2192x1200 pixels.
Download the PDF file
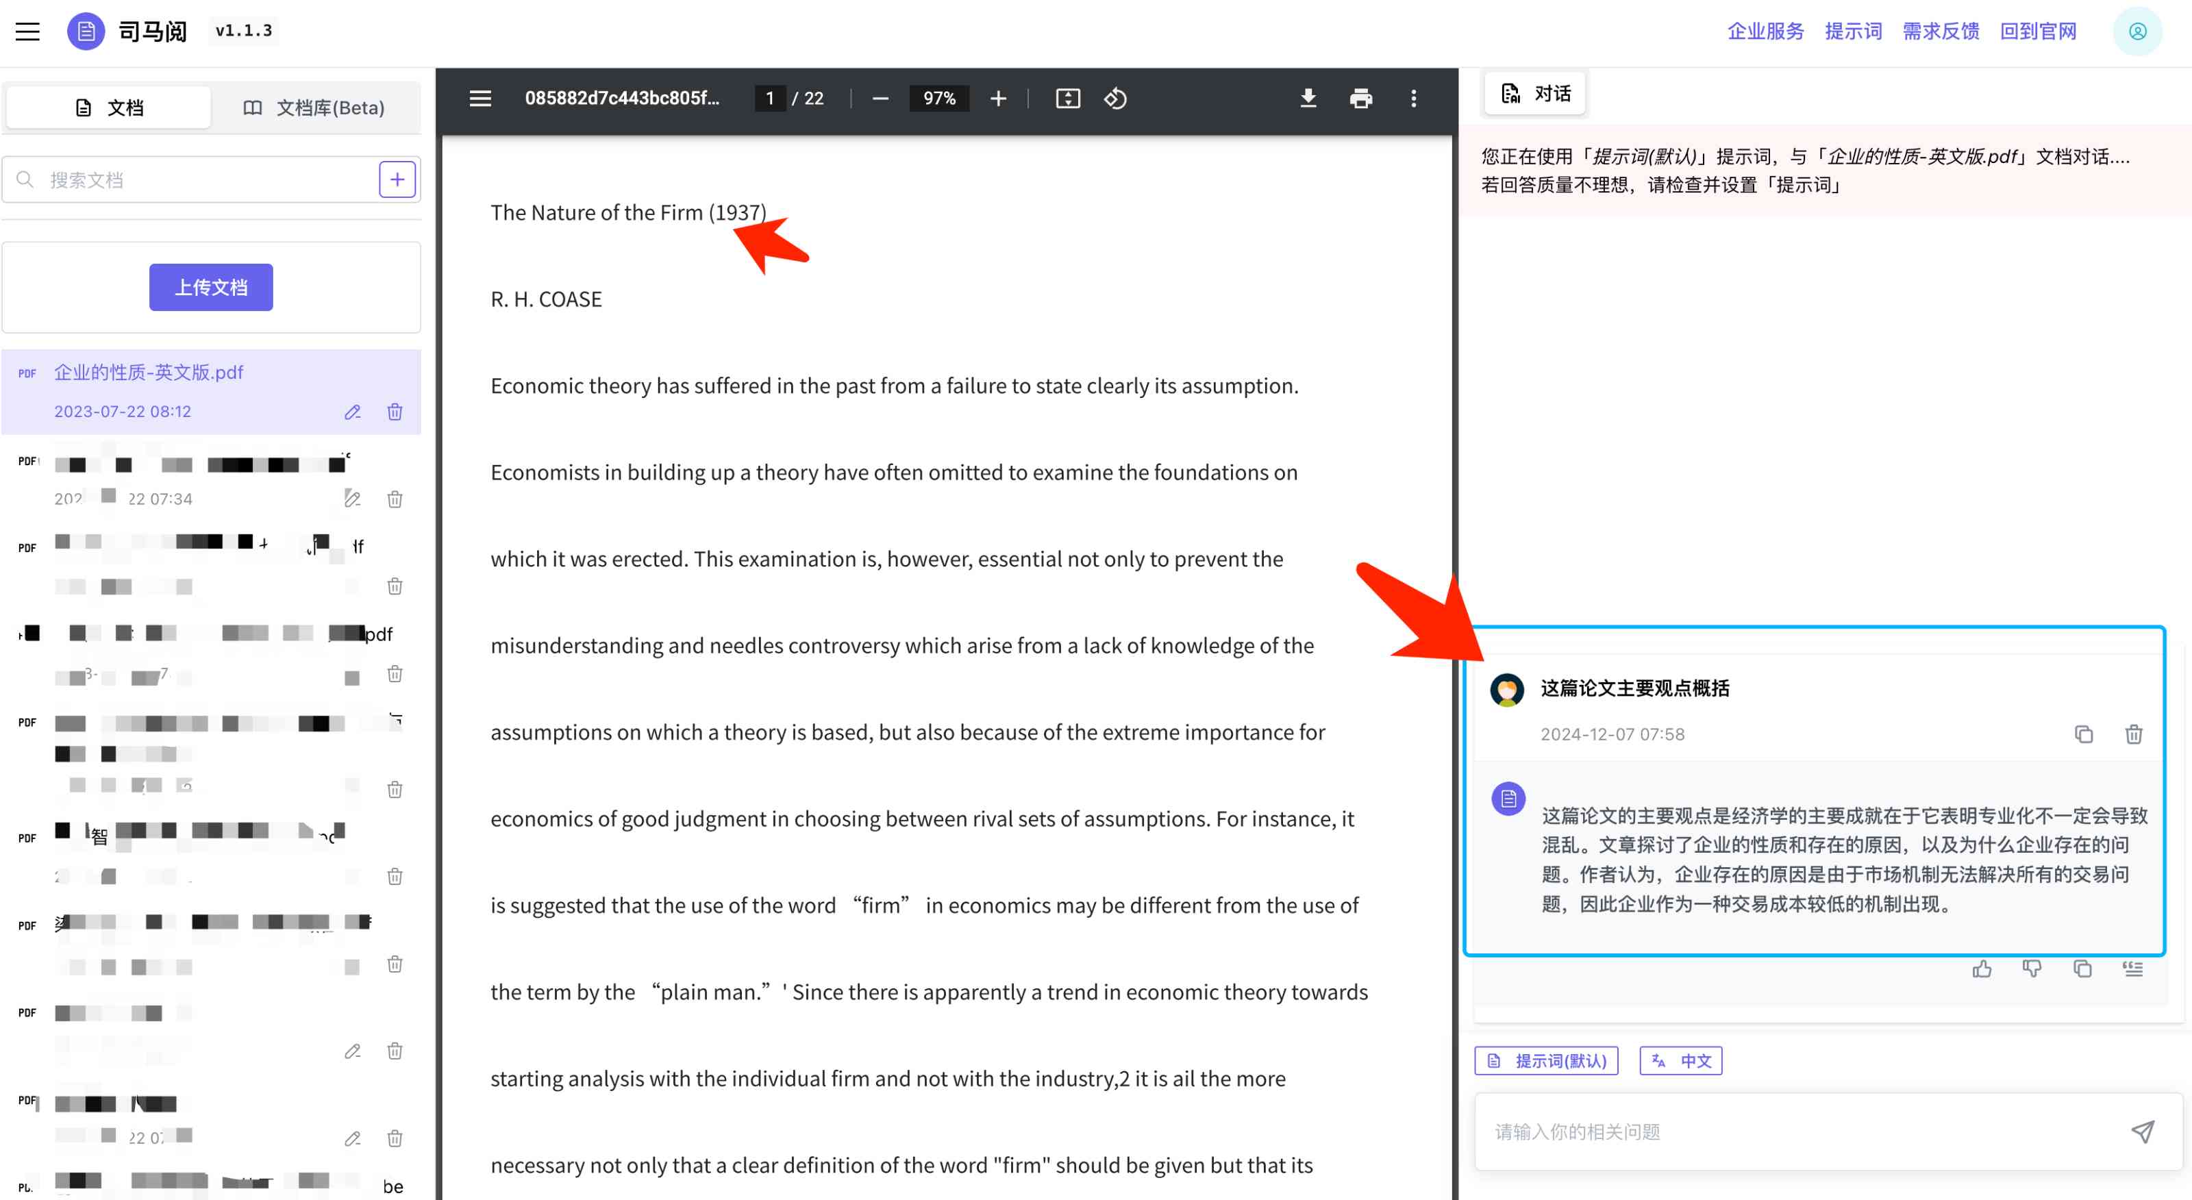coord(1308,99)
